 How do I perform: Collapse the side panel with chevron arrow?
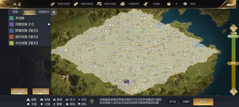54,12
